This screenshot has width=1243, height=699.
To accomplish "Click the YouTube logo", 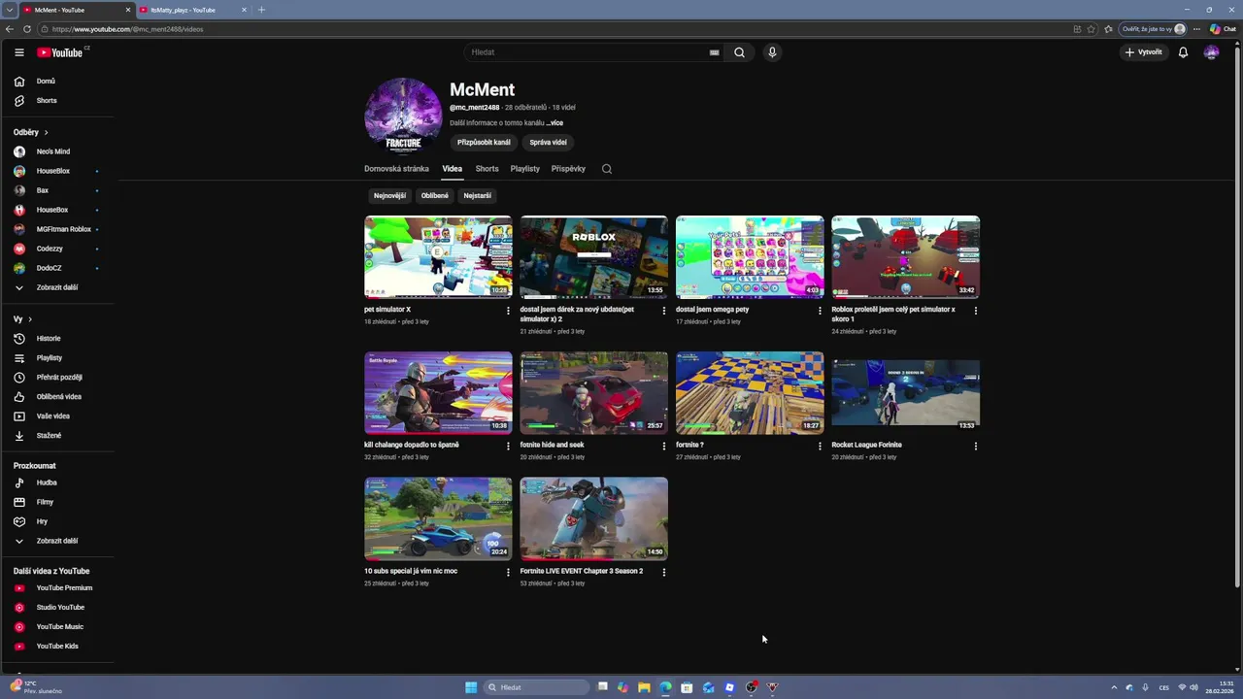I will pos(60,52).
